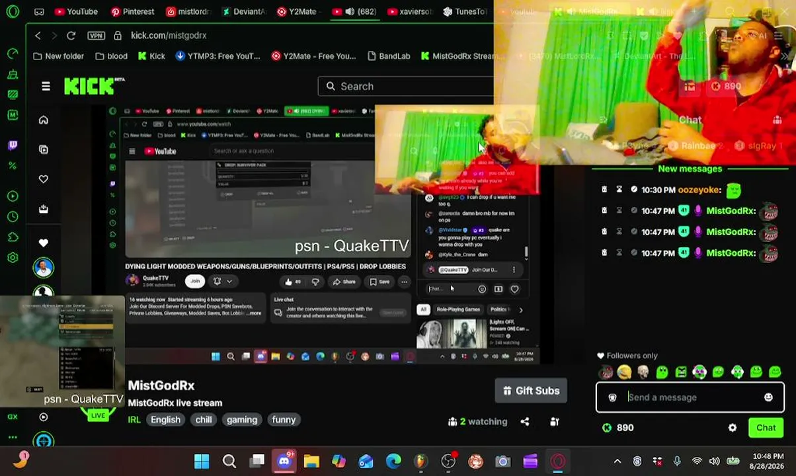Open Twitch panel in Opera sidebar

click(x=13, y=145)
